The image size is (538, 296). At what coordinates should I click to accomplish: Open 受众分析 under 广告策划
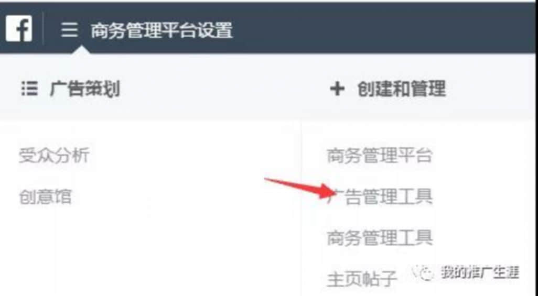tap(54, 156)
